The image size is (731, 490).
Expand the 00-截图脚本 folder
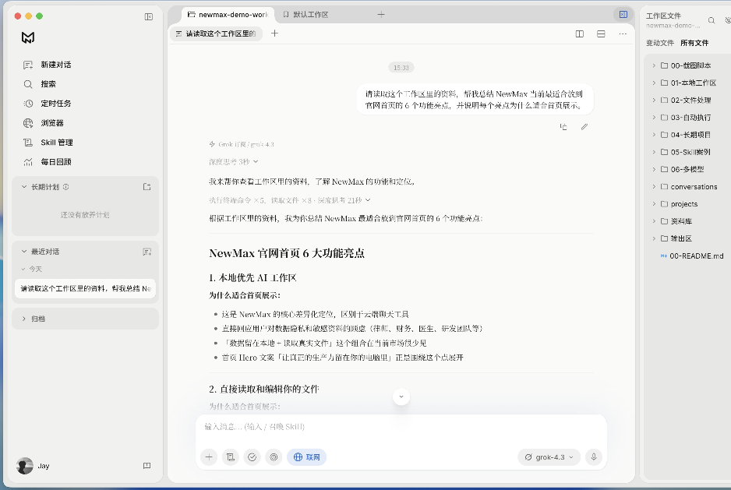(654, 65)
